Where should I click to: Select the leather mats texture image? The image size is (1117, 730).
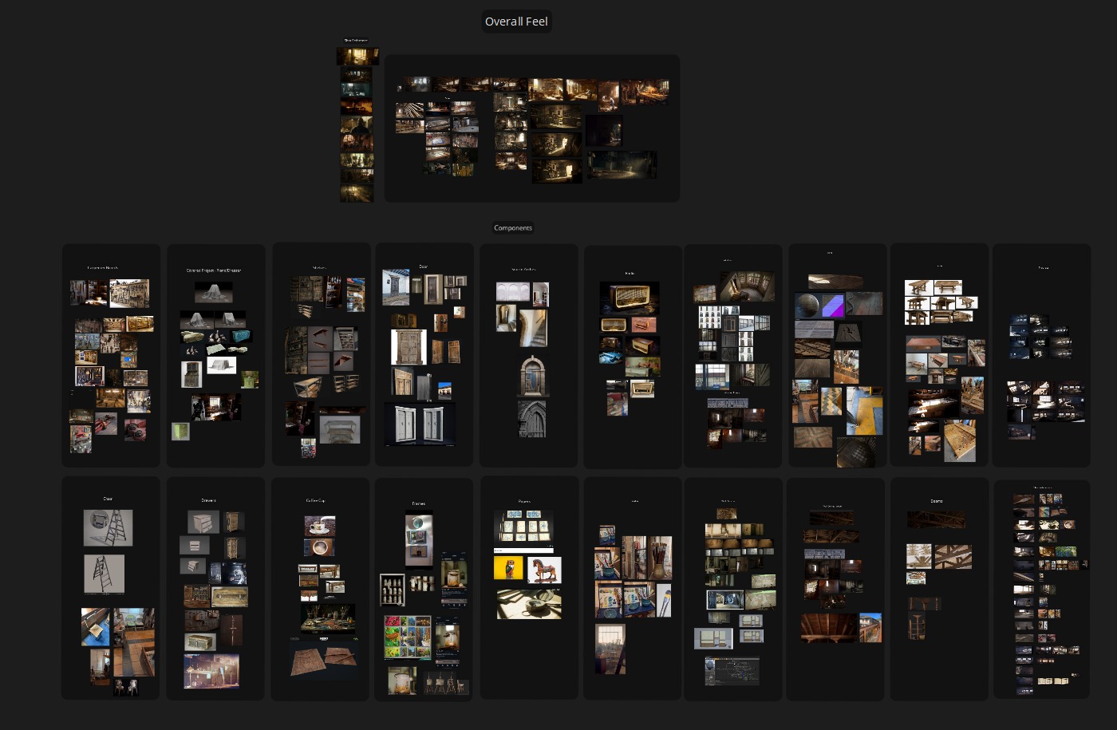pyautogui.click(x=323, y=661)
